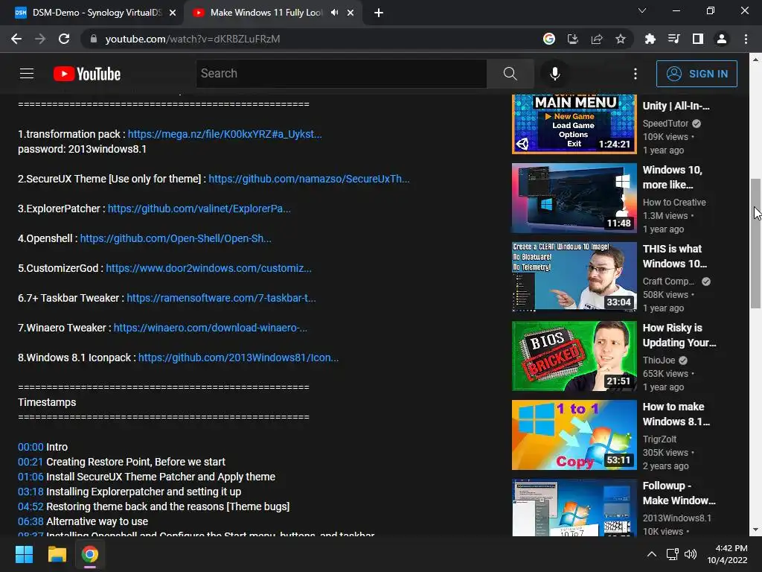Open THIS is what Windows 10 title

point(675,256)
